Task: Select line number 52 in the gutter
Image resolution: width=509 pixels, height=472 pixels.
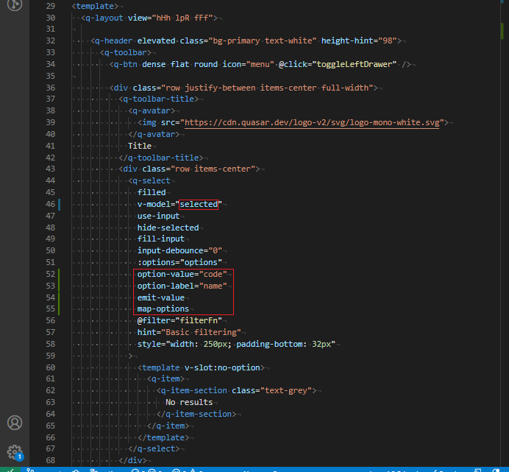Action: coord(51,275)
